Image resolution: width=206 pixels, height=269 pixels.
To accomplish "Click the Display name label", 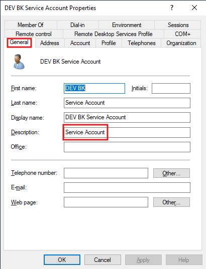I will point(28,118).
